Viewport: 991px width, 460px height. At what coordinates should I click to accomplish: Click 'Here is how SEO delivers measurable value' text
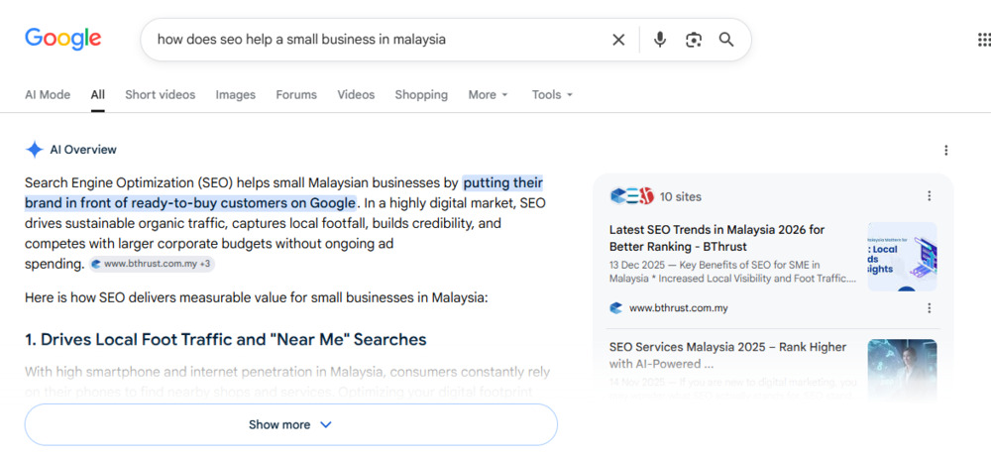click(x=256, y=297)
